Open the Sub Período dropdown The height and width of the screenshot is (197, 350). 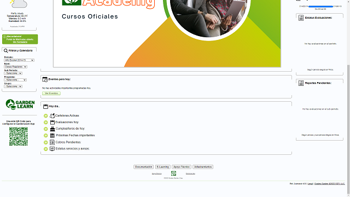tap(13, 73)
